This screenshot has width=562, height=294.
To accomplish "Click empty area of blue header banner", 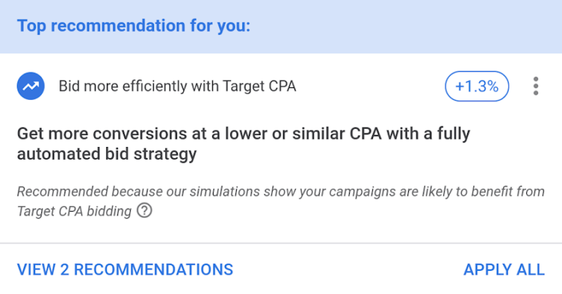I will tap(407, 26).
